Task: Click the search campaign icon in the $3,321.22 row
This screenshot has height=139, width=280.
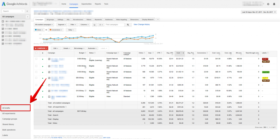Action: (49, 59)
